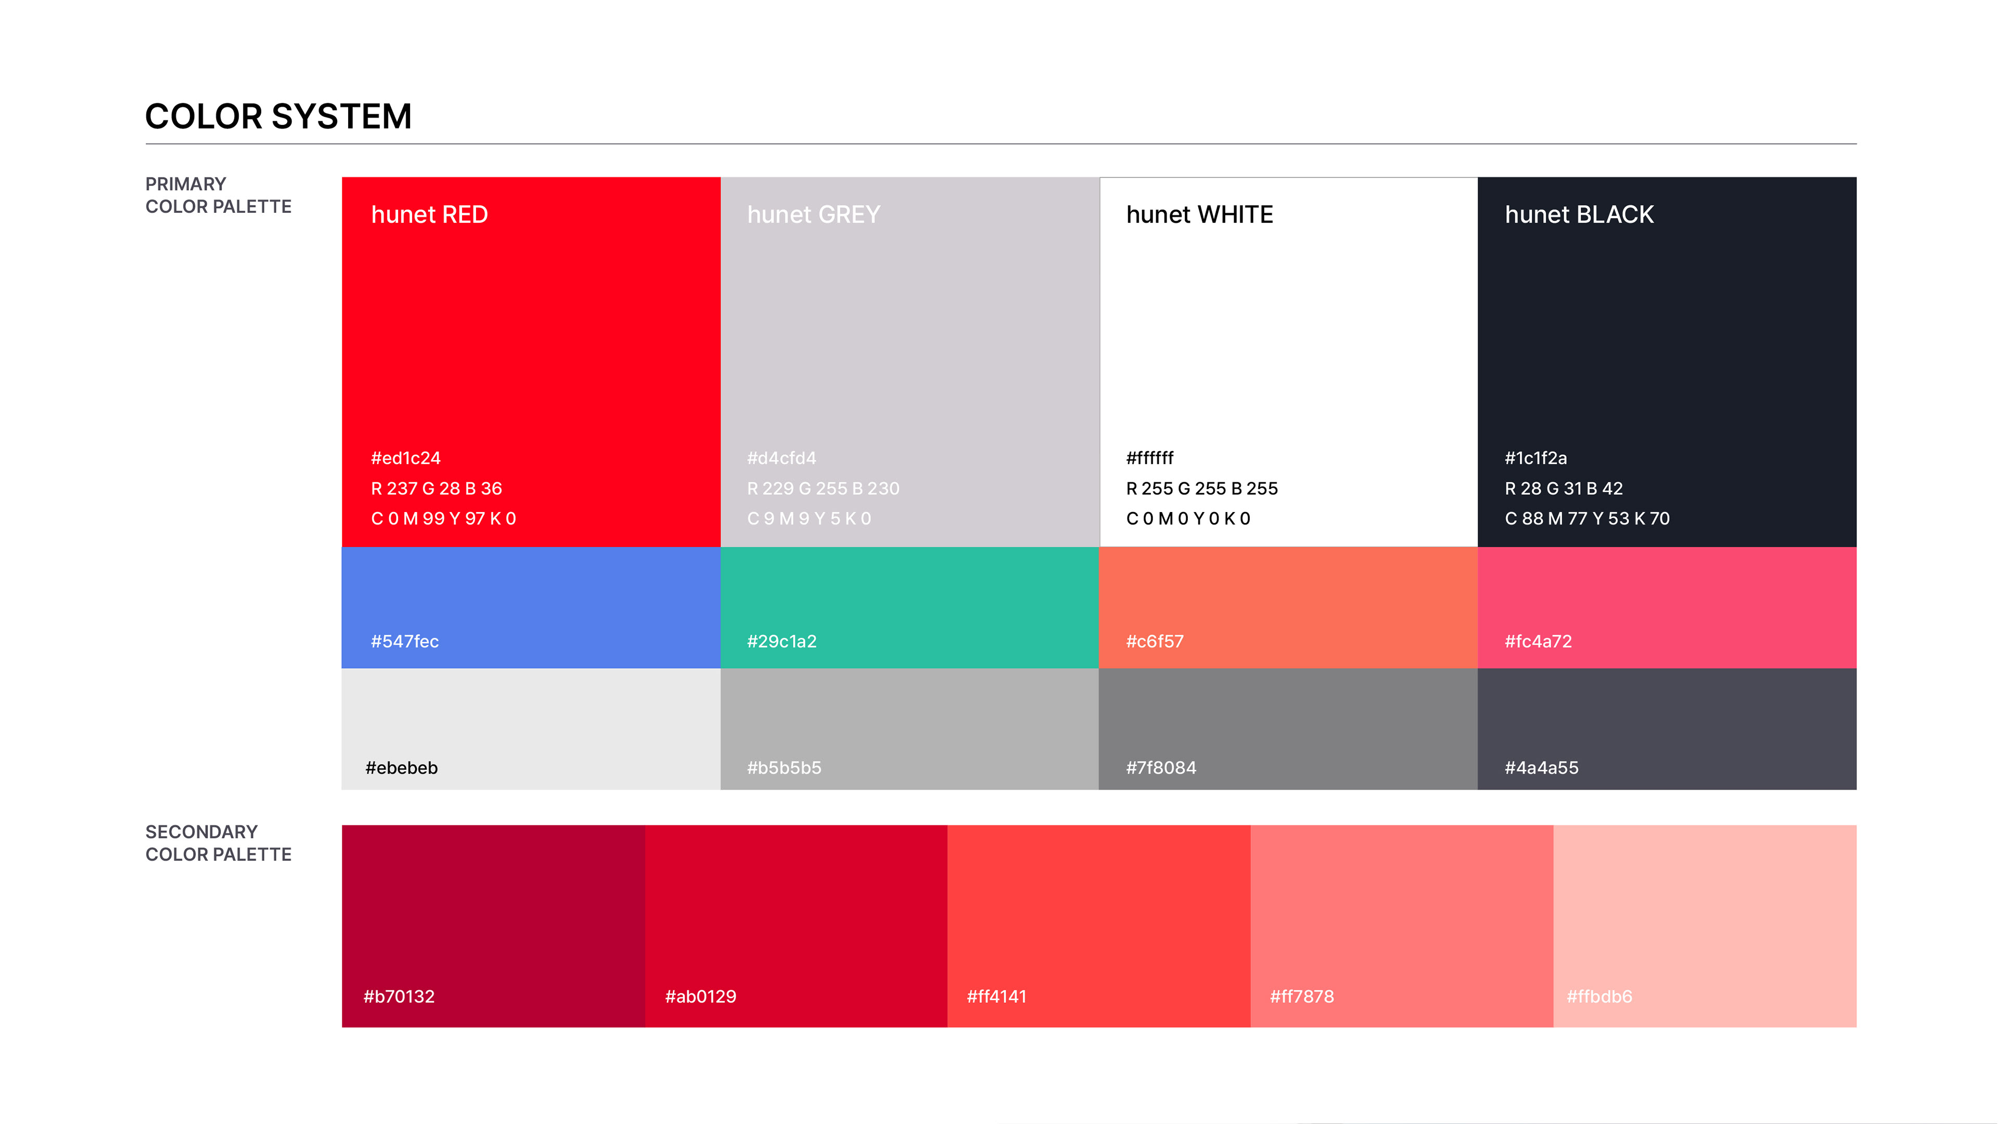Click the #ed1c24 hex code text

[x=406, y=458]
